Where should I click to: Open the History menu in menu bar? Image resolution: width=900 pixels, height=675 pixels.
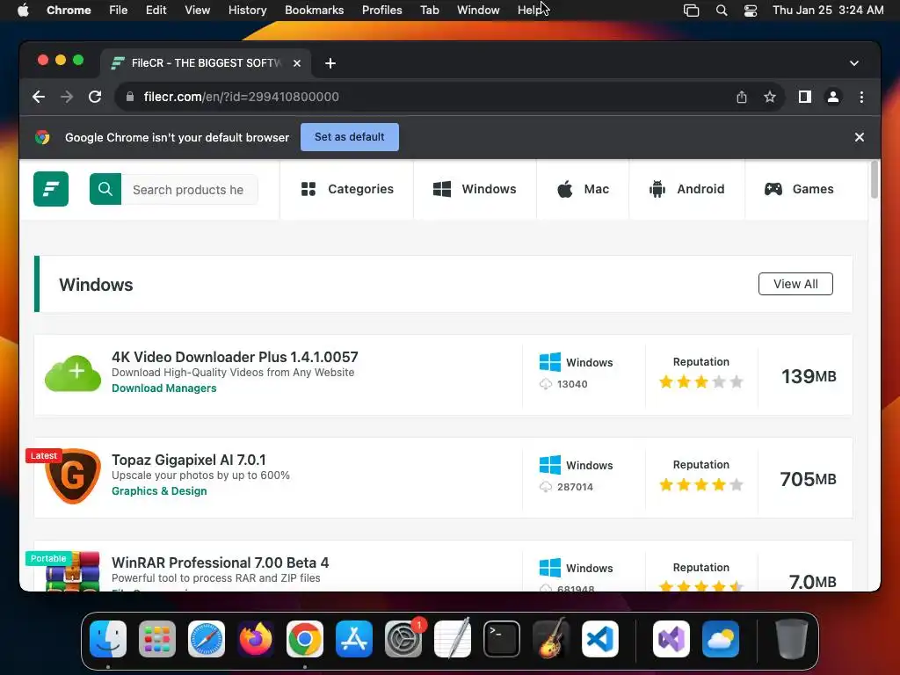pos(247,10)
